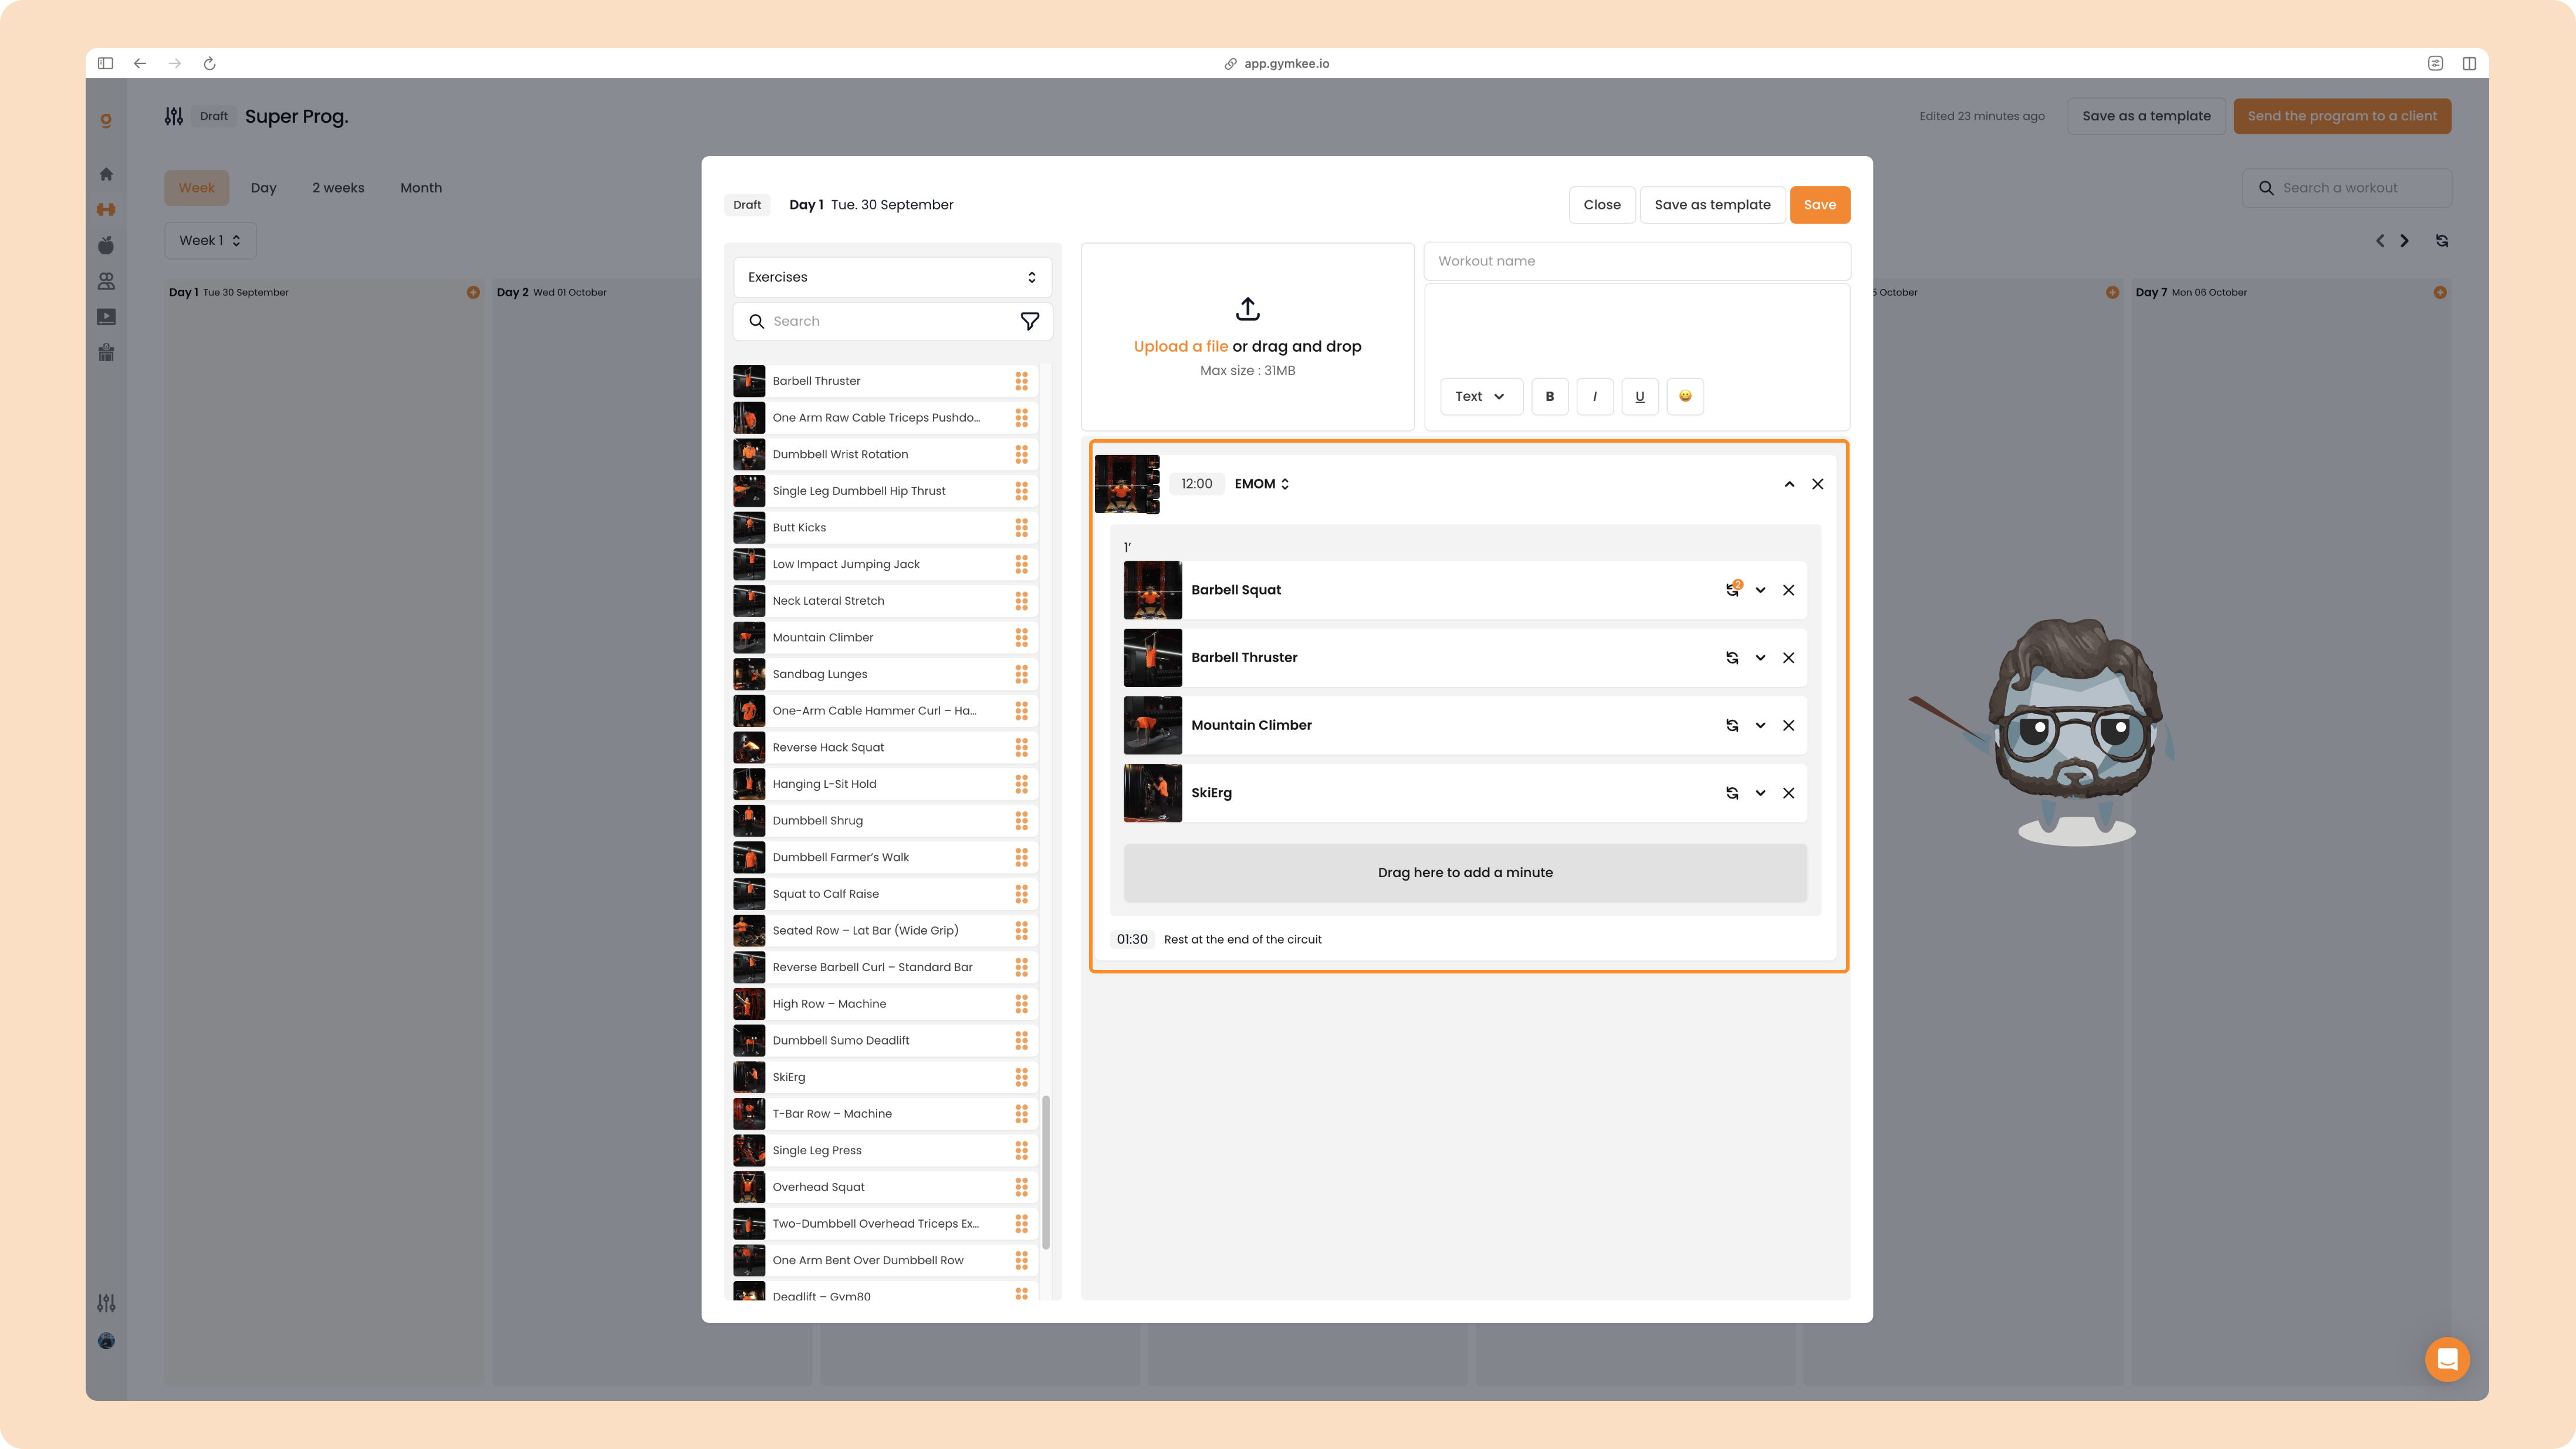
Task: Switch to the Day view tab
Action: pyautogui.click(x=263, y=188)
